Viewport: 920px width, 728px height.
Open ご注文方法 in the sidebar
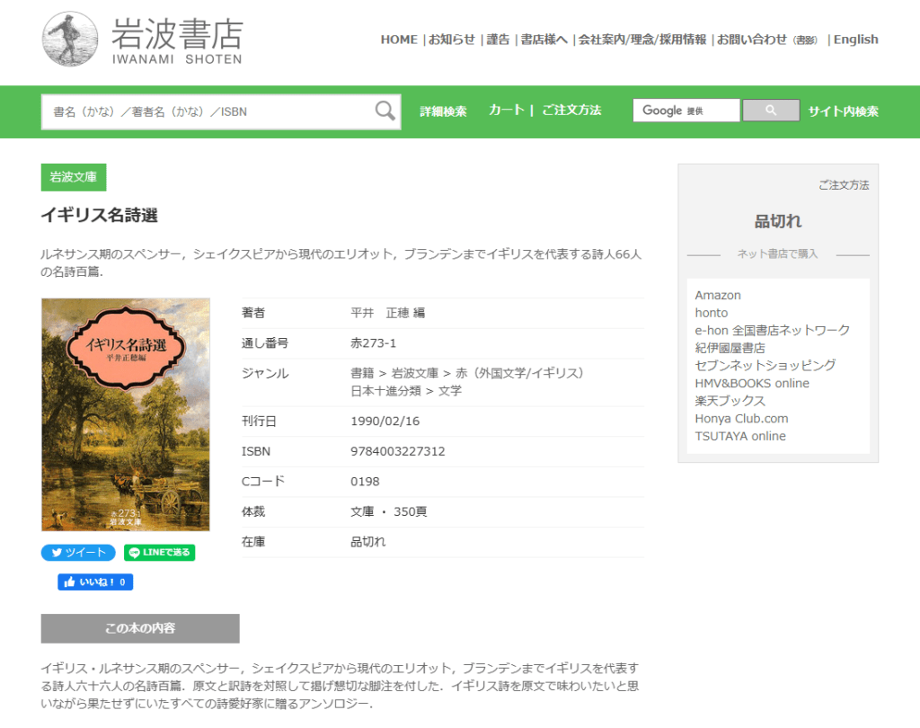(x=843, y=185)
